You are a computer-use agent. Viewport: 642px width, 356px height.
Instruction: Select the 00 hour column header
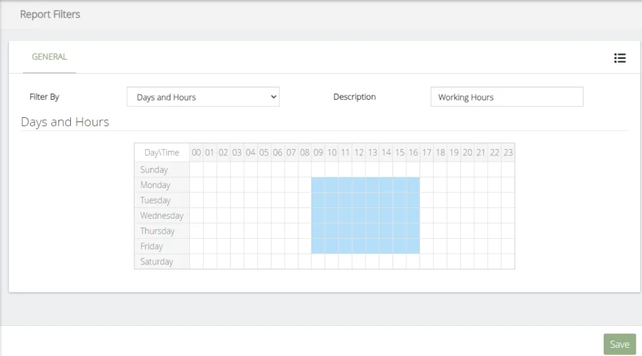196,153
